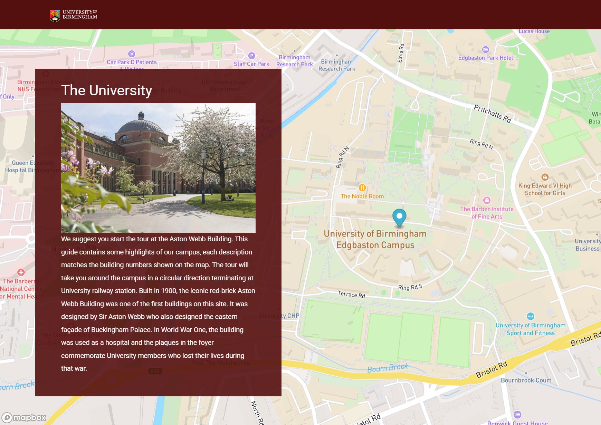Click the Car Park D Patients parking icon

[132, 54]
